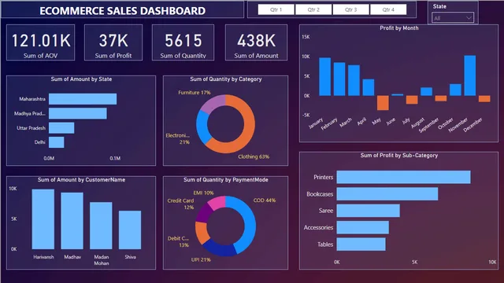The image size is (504, 283).
Task: Select the negative May bar in Profit by Month
Action: click(383, 103)
